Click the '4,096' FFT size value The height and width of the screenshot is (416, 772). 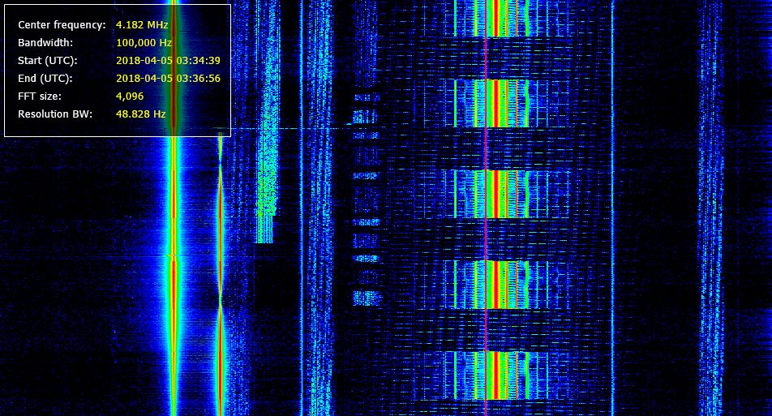tap(130, 96)
